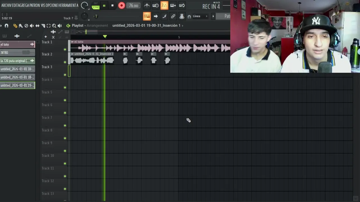The image size is (360, 202).
Task: Click the note/curve icon beside the arrow
Action: (x=164, y=16)
